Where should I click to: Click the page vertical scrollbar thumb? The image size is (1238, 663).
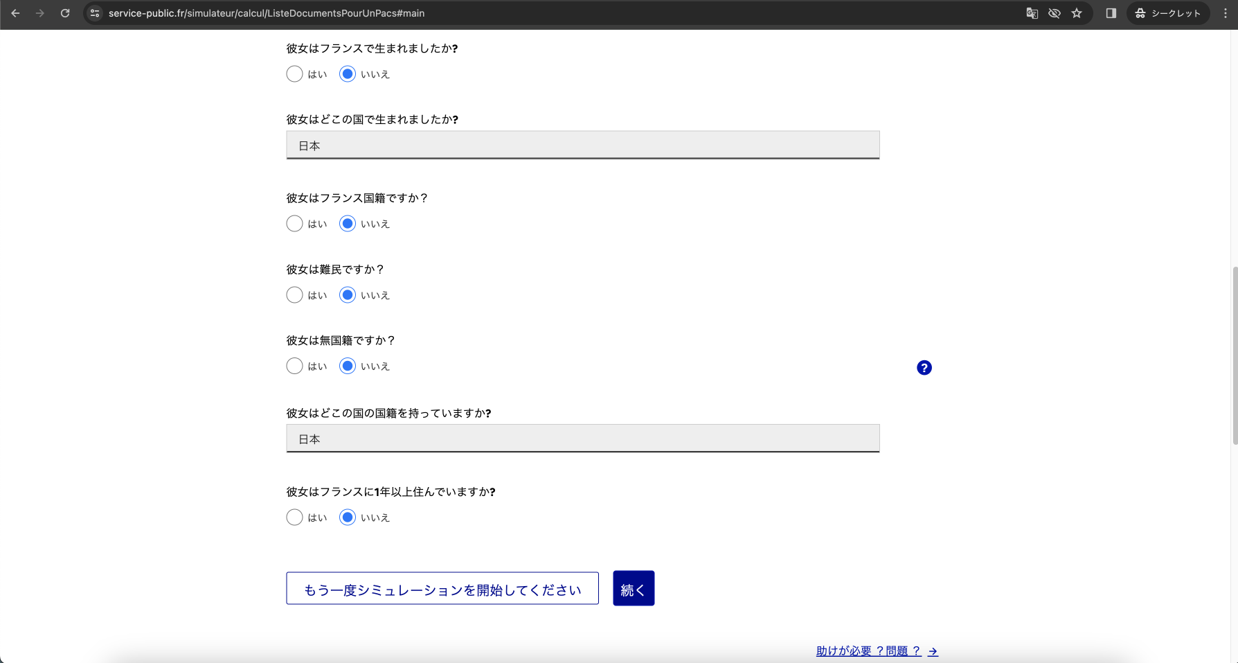1235,355
